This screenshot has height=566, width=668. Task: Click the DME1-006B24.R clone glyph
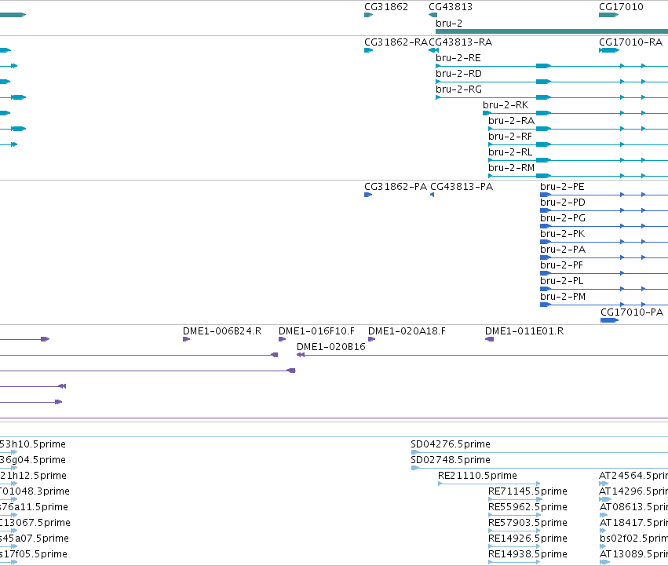pos(186,339)
